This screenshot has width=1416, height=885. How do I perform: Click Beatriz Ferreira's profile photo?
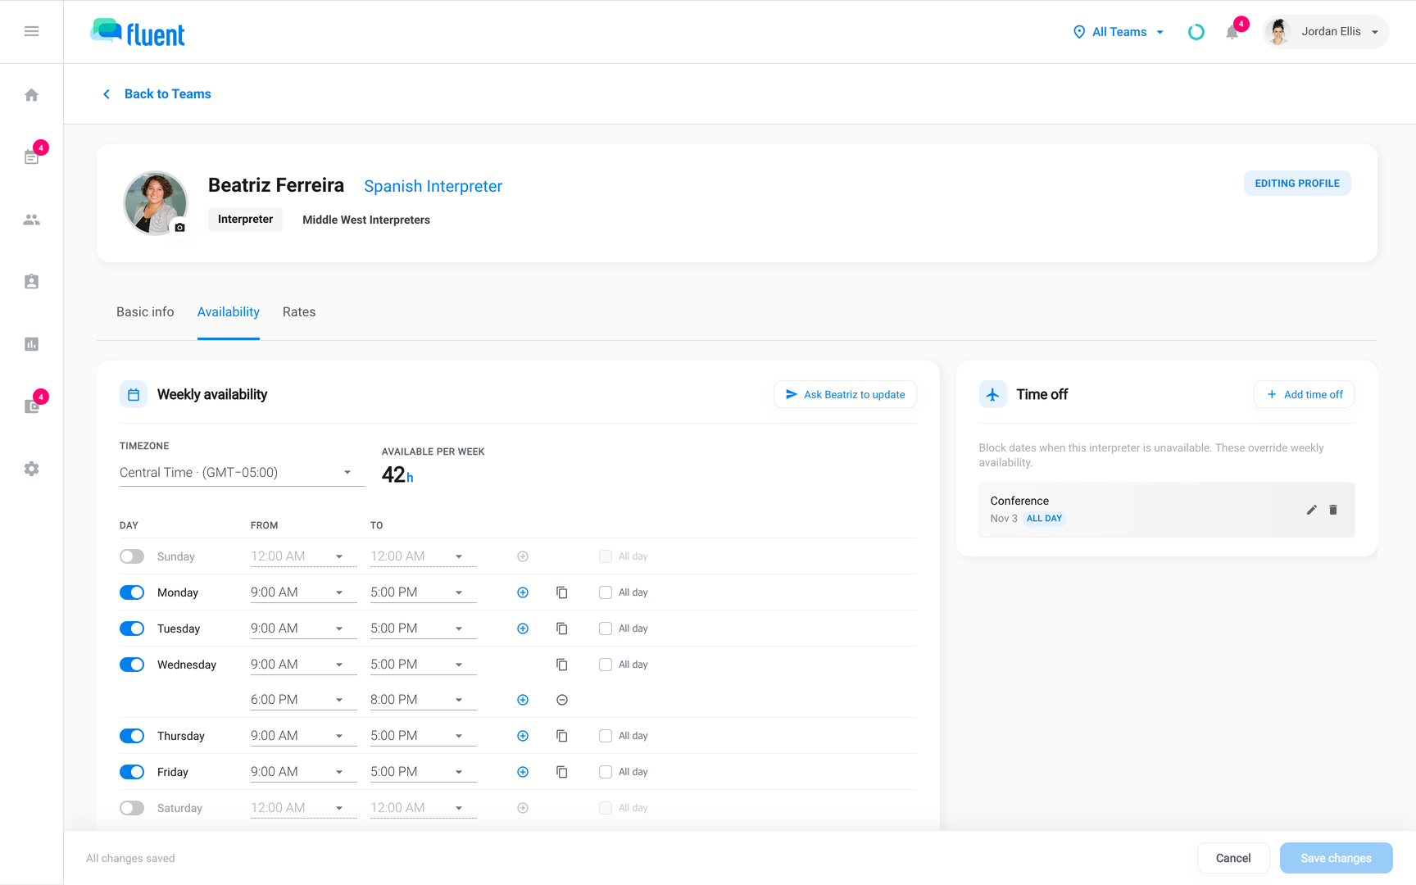(x=155, y=202)
